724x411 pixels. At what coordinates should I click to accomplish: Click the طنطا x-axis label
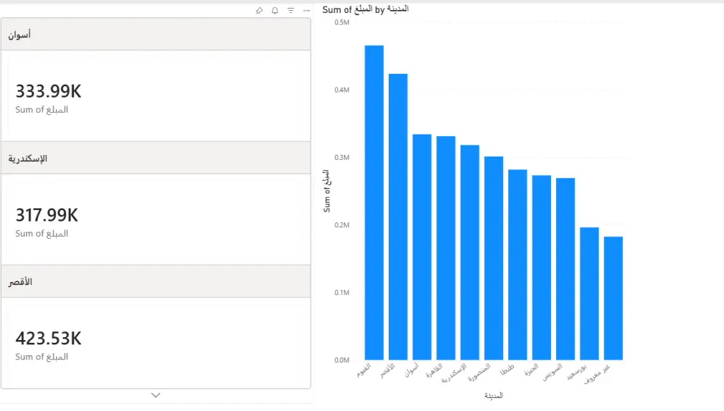tap(507, 370)
